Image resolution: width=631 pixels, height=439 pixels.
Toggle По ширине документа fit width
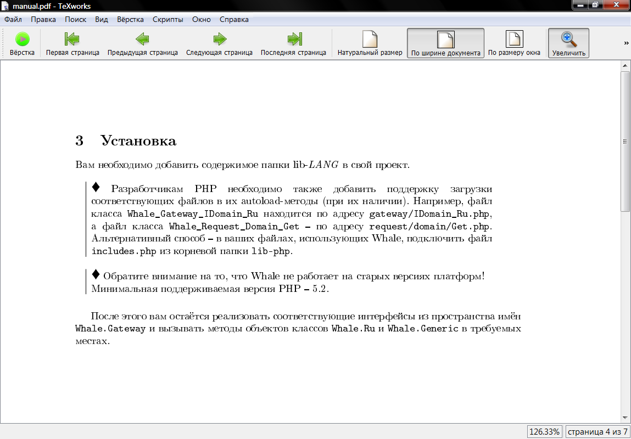tap(445, 40)
